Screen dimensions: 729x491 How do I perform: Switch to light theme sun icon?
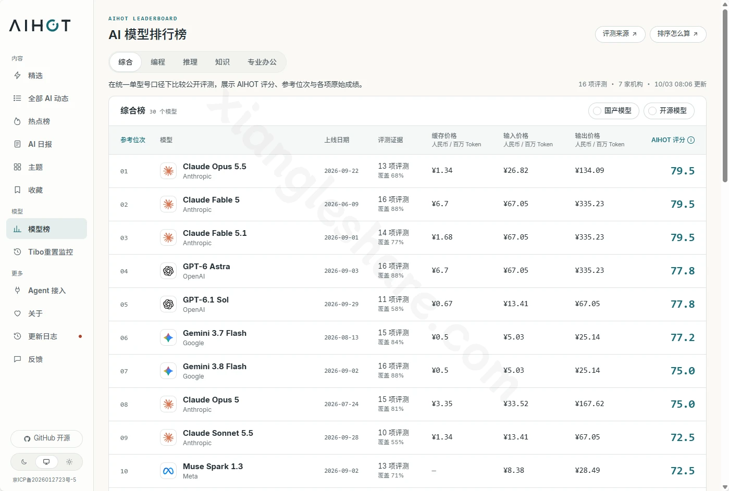69,462
